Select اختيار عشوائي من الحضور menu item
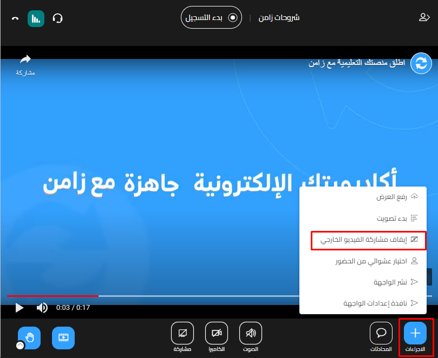This screenshot has height=358, width=438. 363,261
